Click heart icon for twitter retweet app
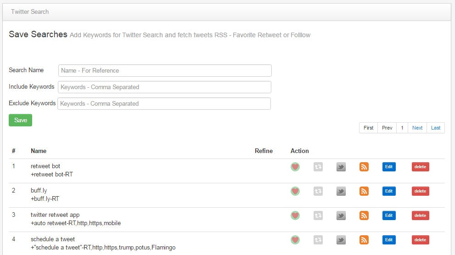The image size is (455, 255). [x=295, y=215]
